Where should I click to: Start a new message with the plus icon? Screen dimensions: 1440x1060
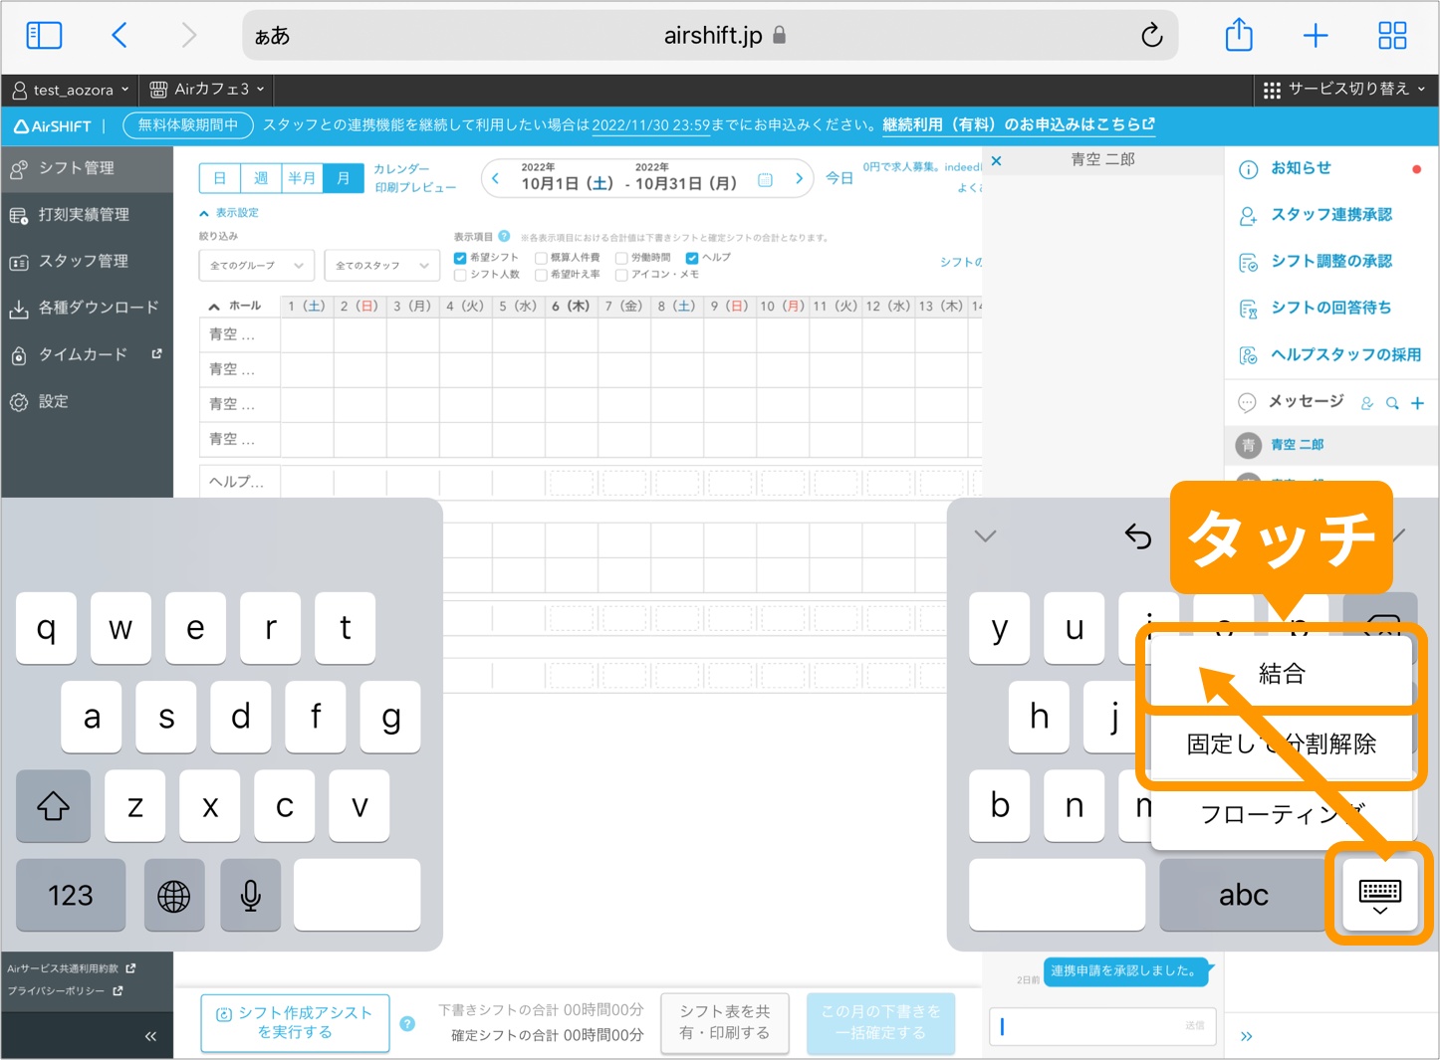(x=1418, y=403)
